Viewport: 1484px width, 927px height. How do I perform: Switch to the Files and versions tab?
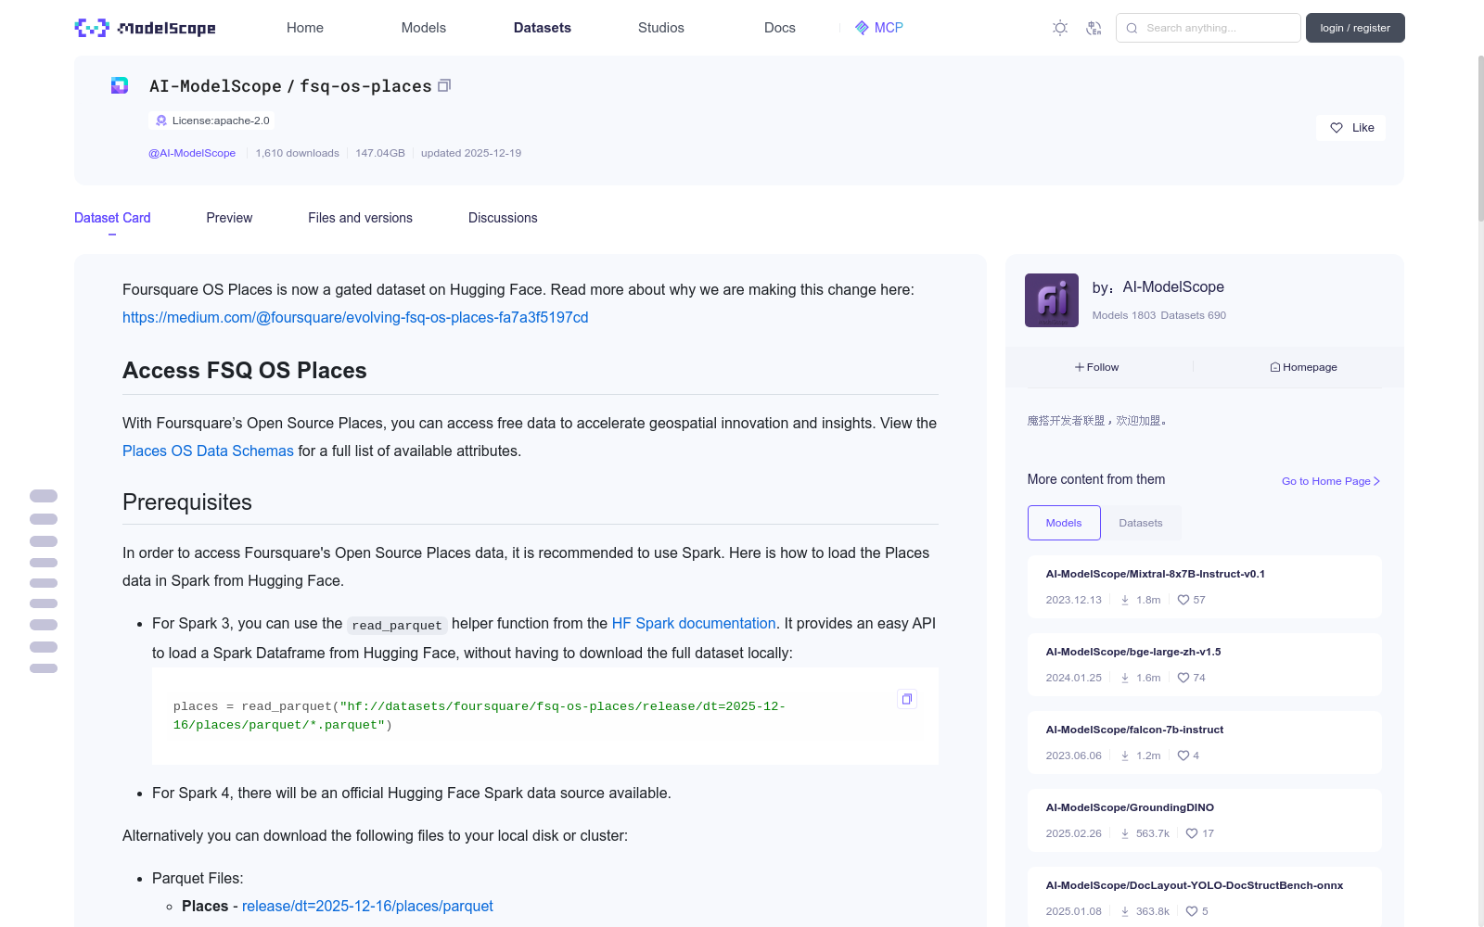pyautogui.click(x=360, y=218)
